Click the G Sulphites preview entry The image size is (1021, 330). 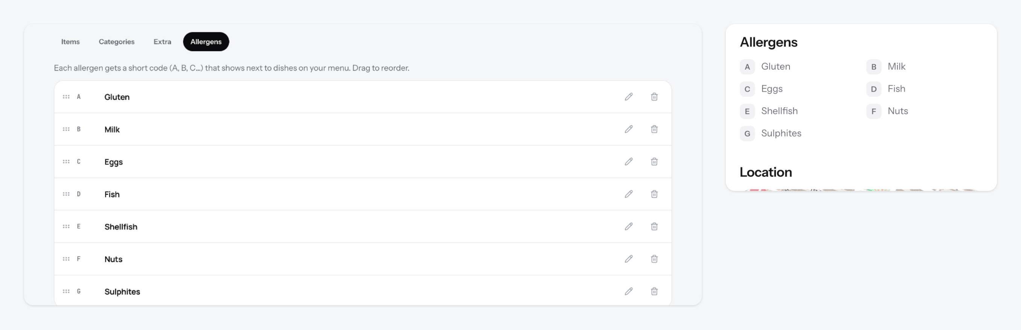pyautogui.click(x=771, y=133)
